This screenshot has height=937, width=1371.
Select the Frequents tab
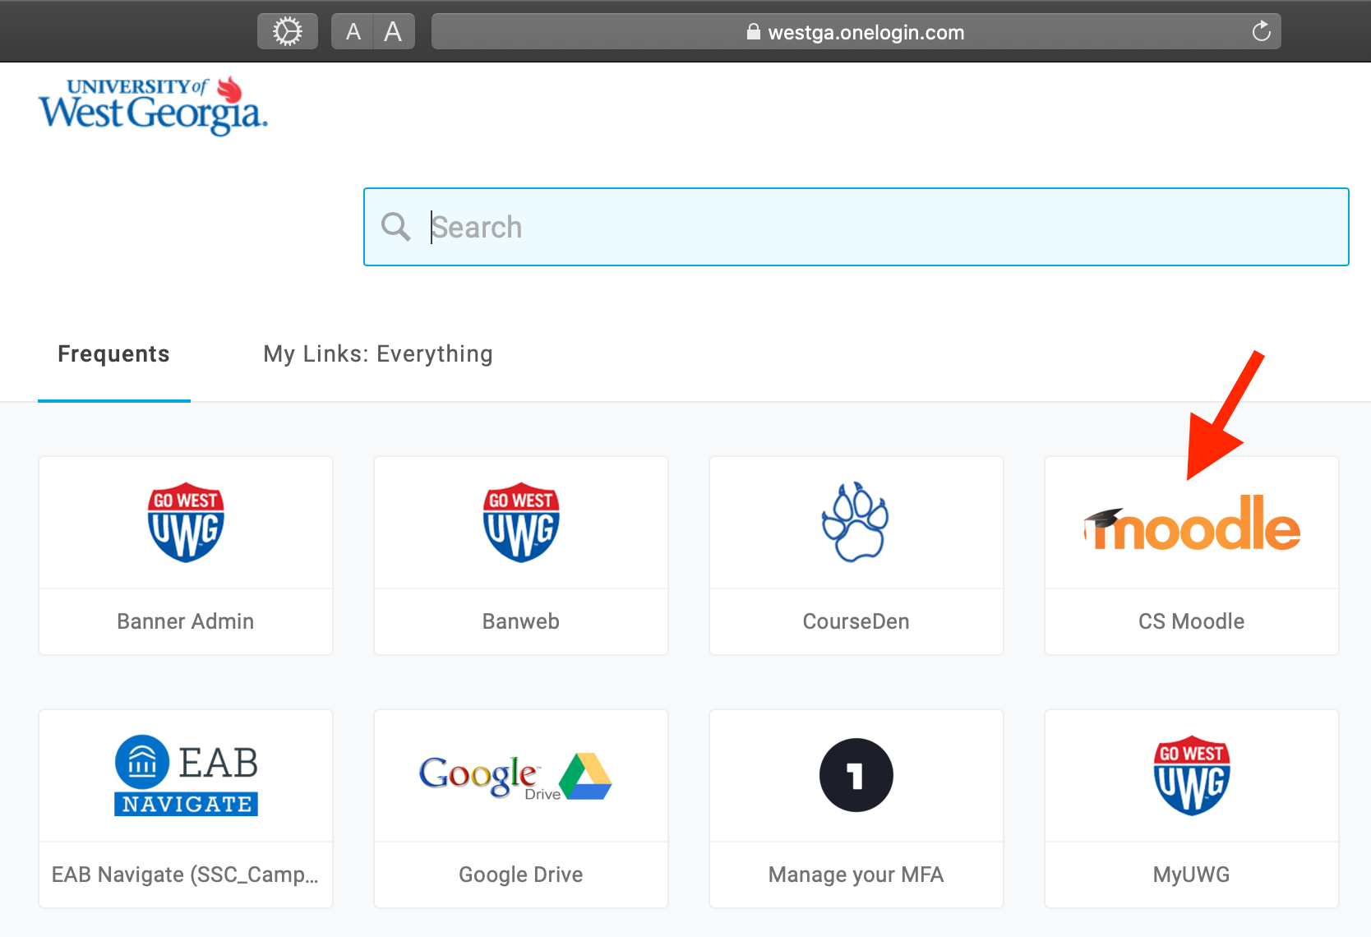click(114, 354)
